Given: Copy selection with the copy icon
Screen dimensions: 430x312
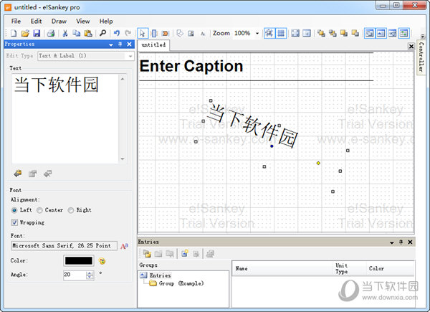Looking at the screenshot, I should 76,34.
